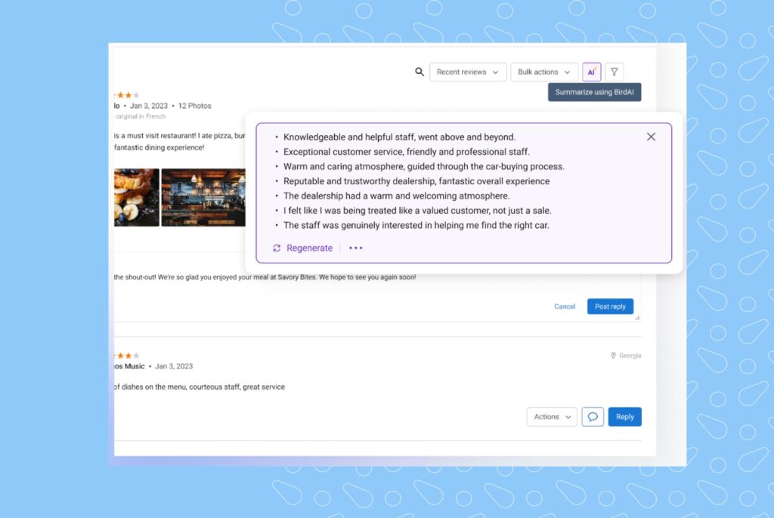774x518 pixels.
Task: Click the Reply button on the second review
Action: pos(624,417)
